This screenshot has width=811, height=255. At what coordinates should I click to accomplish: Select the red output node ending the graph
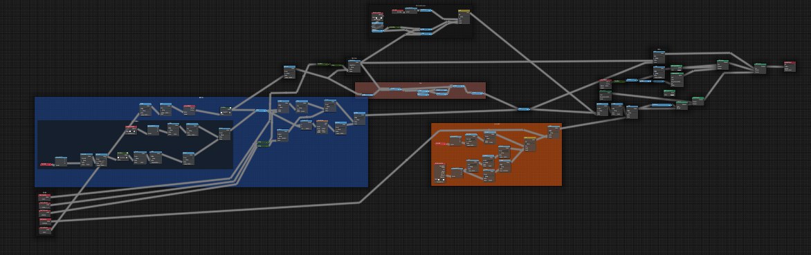[790, 66]
